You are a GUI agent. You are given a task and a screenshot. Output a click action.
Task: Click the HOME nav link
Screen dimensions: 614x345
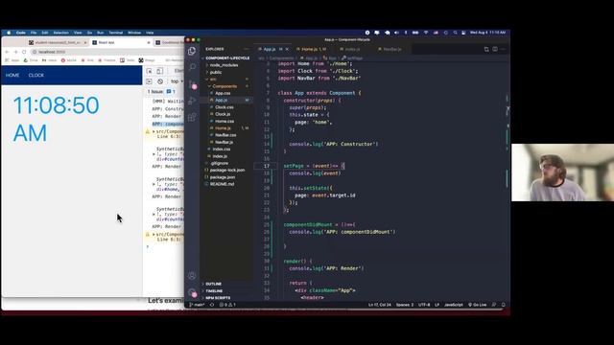(x=12, y=75)
